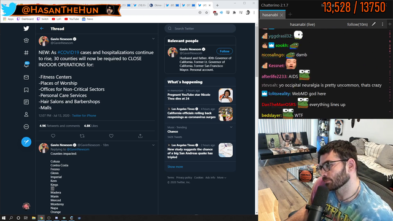Open the Chatterino split three-dot menu
Viewport: 393px width, 221px height.
tap(383, 24)
